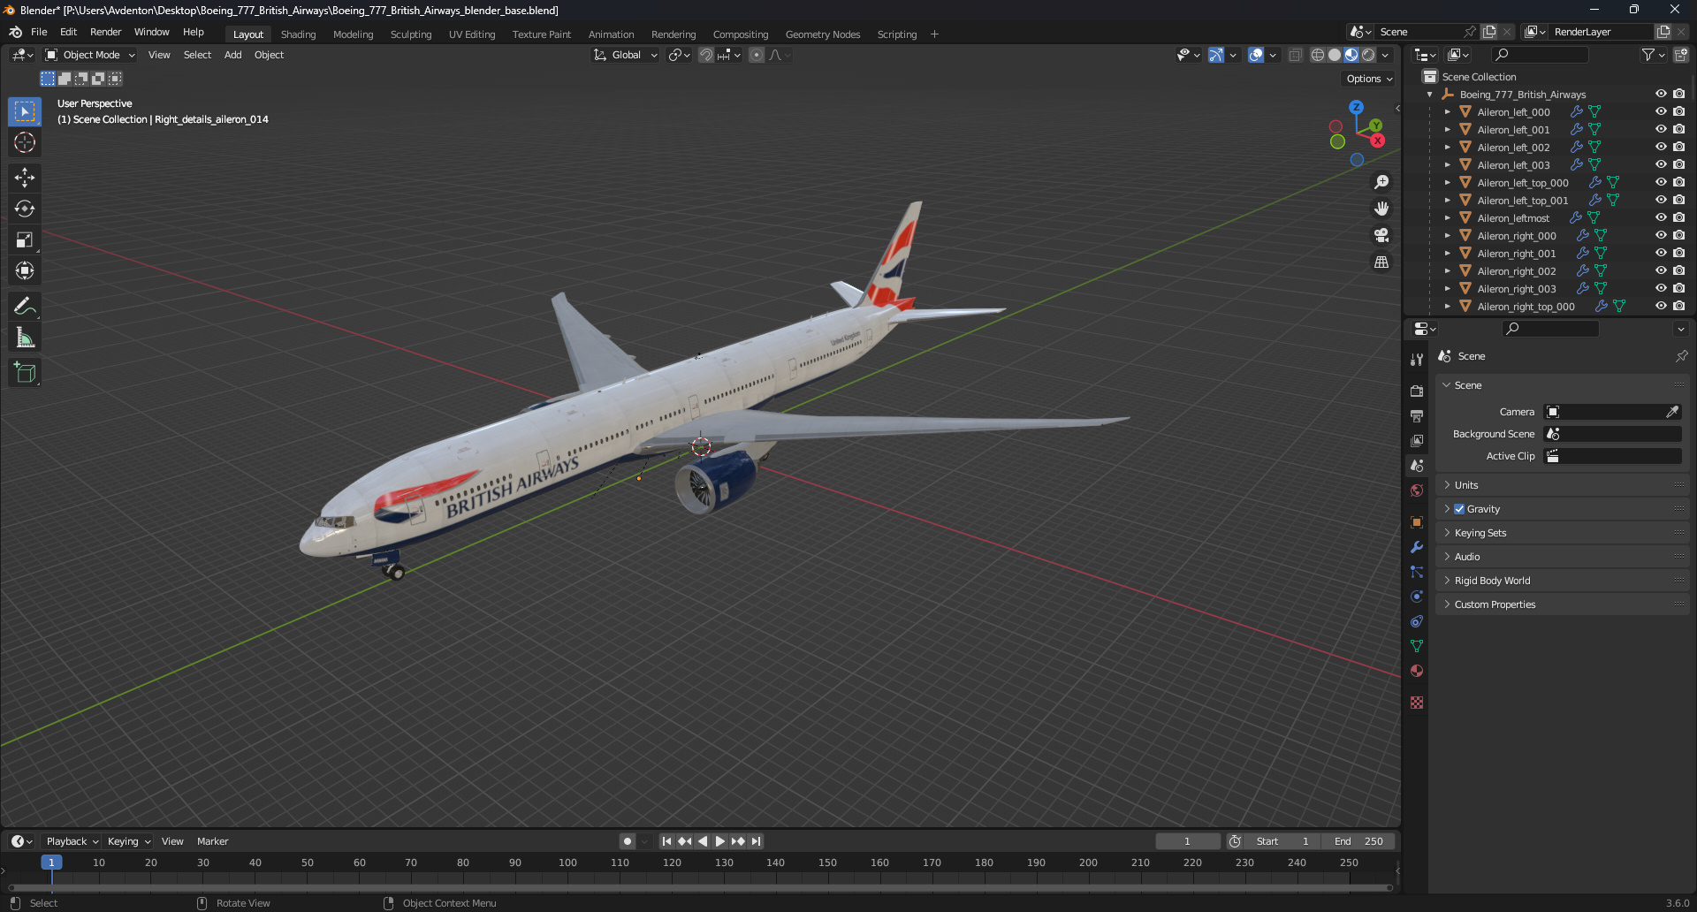Open the Modifiers wrench properties tab
The width and height of the screenshot is (1697, 912).
(x=1417, y=547)
